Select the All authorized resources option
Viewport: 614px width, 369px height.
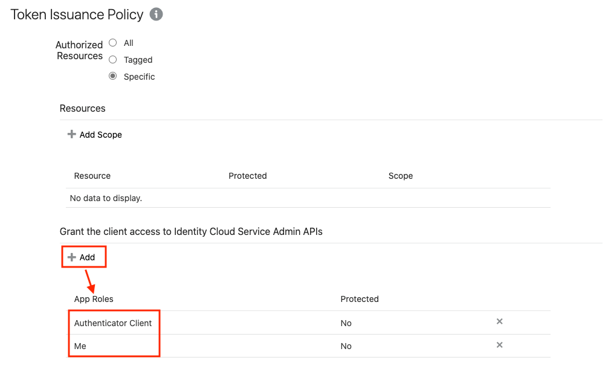pos(113,43)
